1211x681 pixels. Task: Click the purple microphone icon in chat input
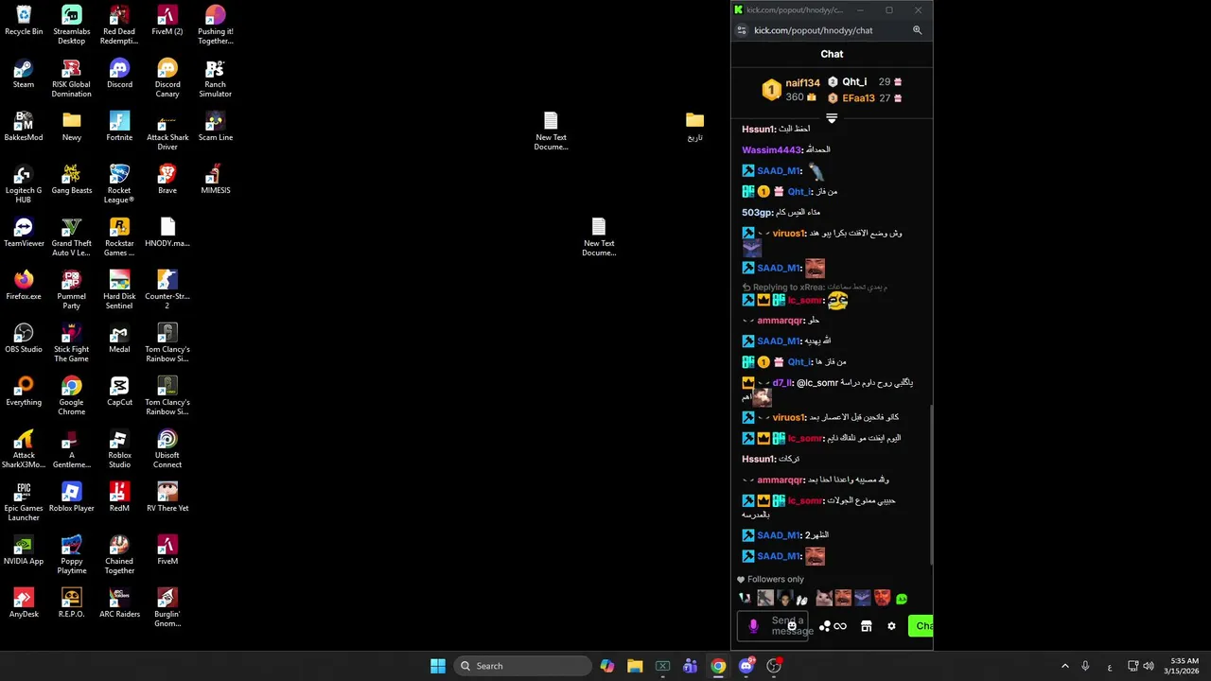point(753,626)
